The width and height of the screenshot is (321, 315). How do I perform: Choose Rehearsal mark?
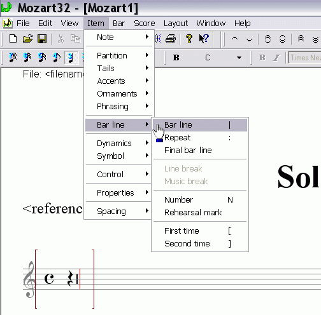click(200, 213)
